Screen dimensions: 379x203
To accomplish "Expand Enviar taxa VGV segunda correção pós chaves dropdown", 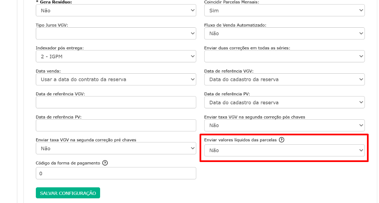I will click(284, 125).
